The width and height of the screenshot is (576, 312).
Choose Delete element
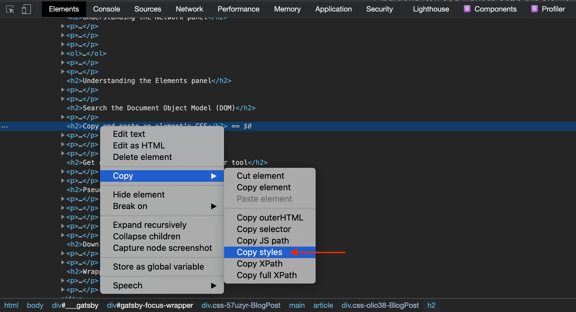(162, 157)
